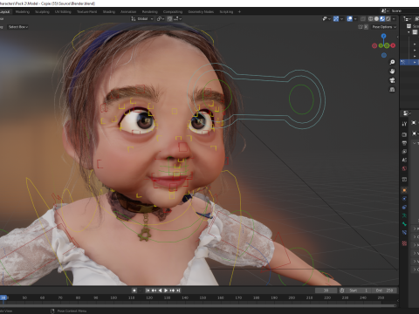Switch to wireframe viewport shading

(x=371, y=19)
